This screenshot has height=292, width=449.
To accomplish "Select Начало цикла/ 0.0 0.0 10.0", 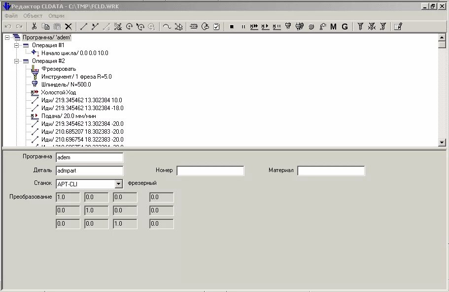I will pyautogui.click(x=75, y=53).
